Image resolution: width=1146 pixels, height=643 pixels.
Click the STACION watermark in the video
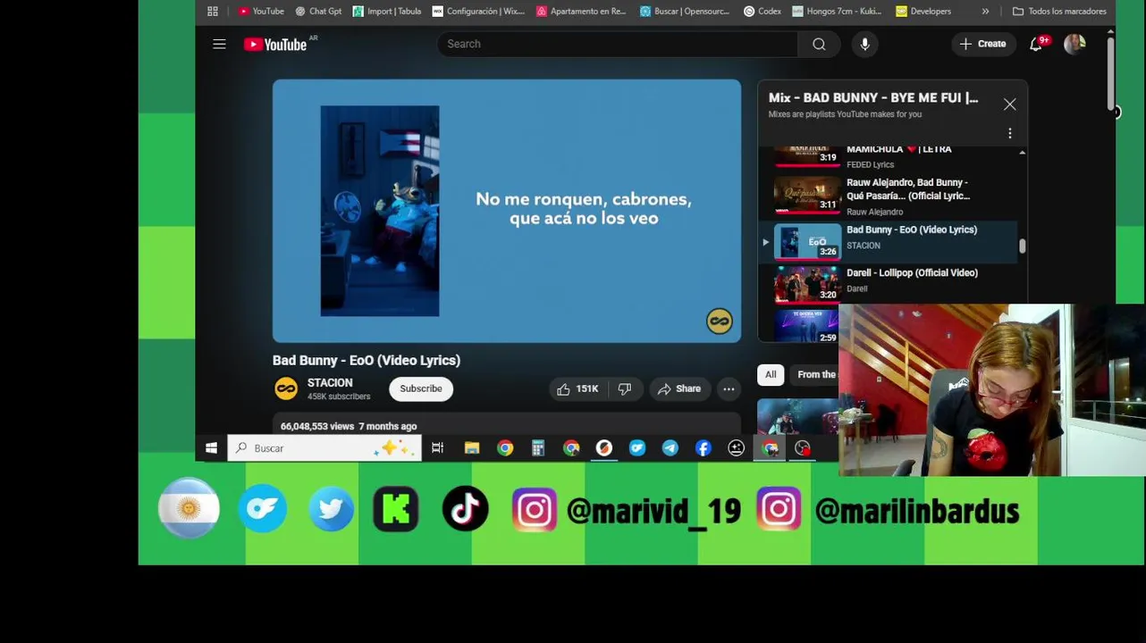pyautogui.click(x=720, y=321)
